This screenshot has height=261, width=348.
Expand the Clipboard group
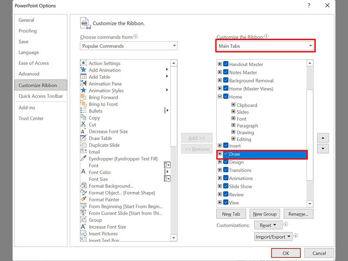pos(233,105)
